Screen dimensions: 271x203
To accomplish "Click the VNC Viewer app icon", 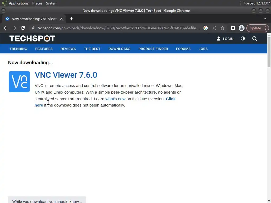I will pyautogui.click(x=19, y=82).
